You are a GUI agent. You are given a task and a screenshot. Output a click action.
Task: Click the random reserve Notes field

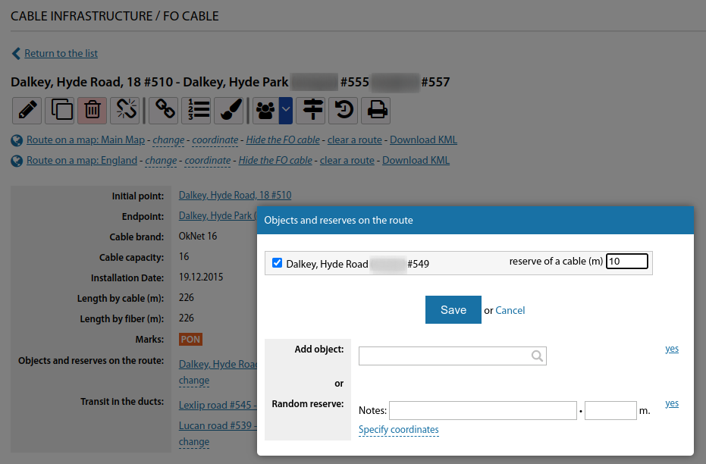(x=482, y=411)
